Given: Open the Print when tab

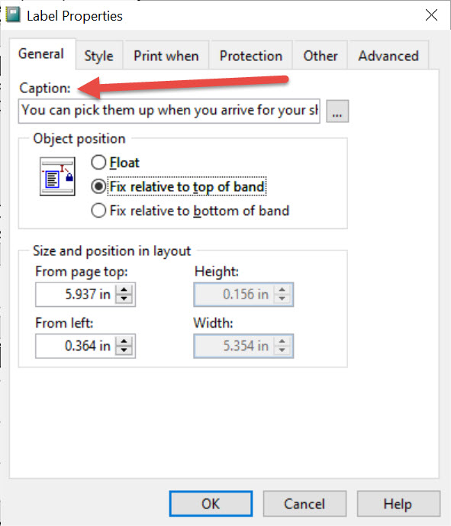Looking at the screenshot, I should tap(166, 56).
